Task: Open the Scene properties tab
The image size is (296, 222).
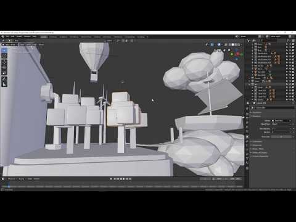Action: [247, 126]
